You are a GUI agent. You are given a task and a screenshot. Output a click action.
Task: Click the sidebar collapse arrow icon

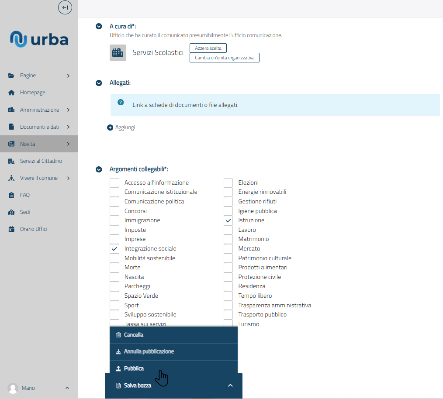click(x=65, y=7)
